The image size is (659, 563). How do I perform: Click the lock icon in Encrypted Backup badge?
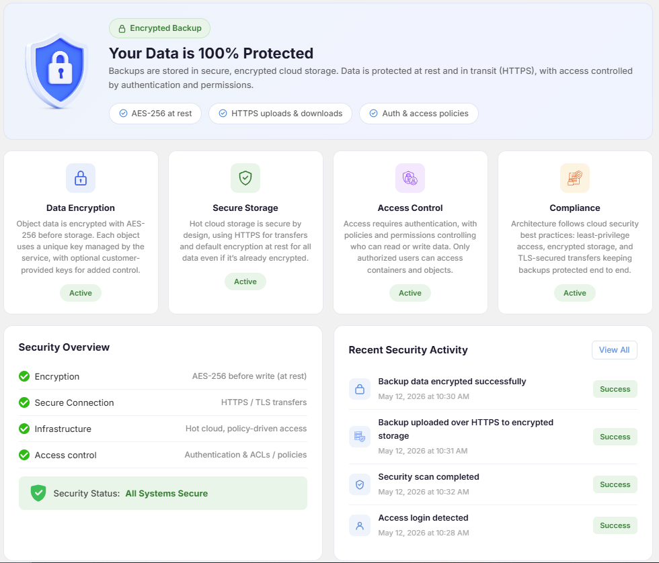122,28
